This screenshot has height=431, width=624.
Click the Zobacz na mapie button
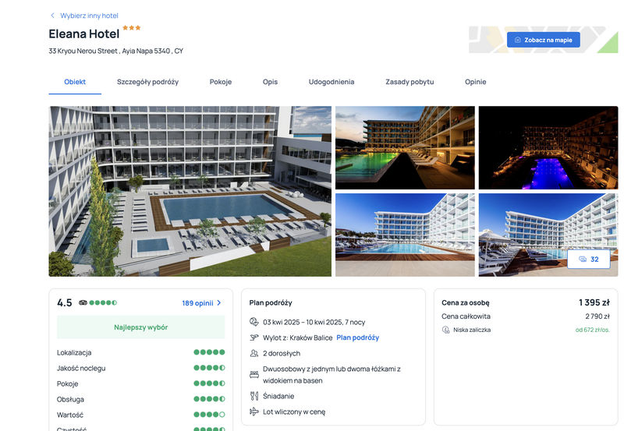(x=543, y=40)
